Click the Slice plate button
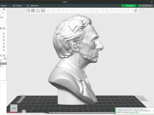This screenshot has height=115, width=154. tap(130, 6)
